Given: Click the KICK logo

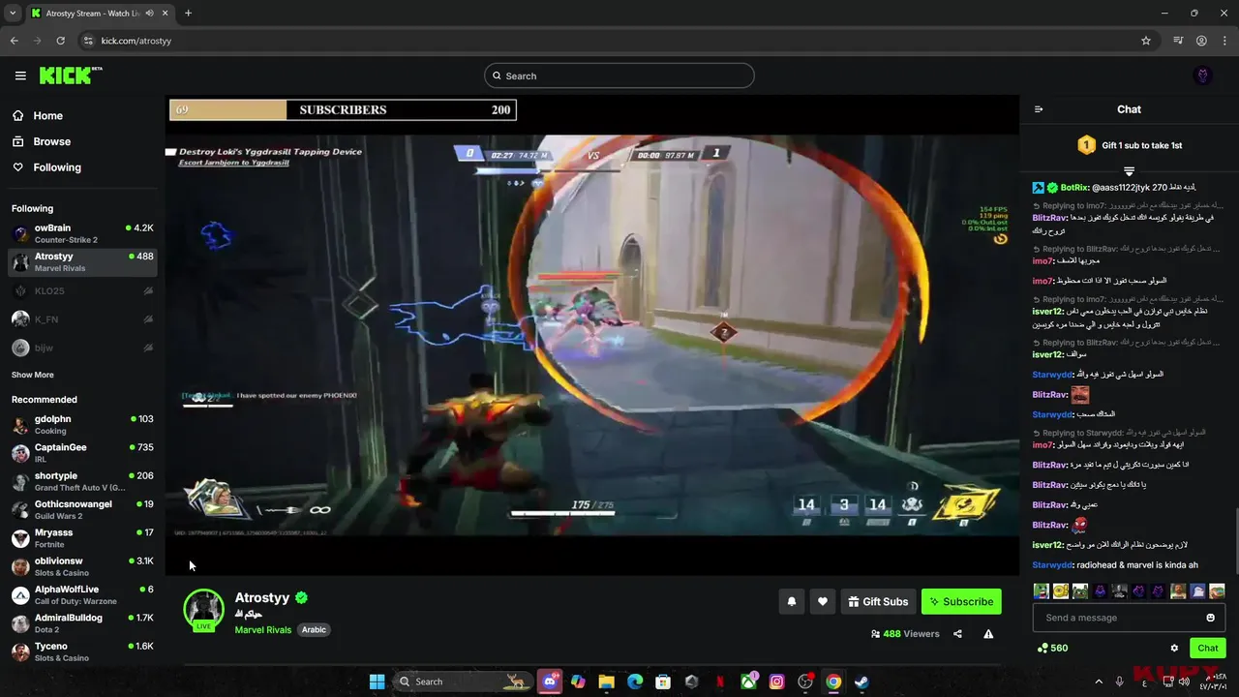Looking at the screenshot, I should pyautogui.click(x=71, y=76).
